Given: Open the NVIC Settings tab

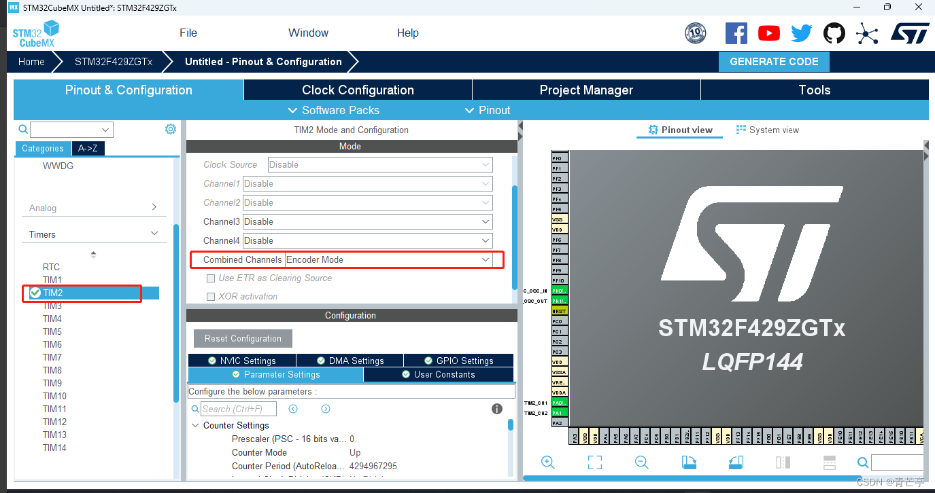Looking at the screenshot, I should 242,361.
